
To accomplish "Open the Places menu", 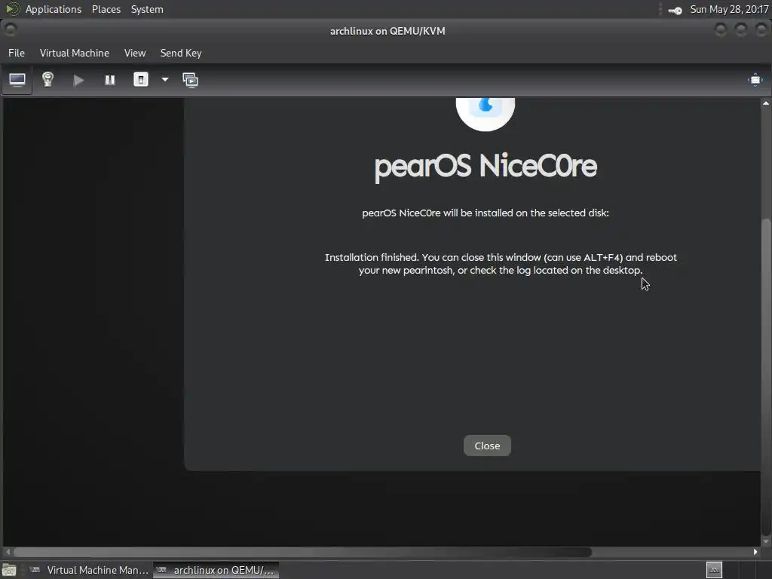I will pyautogui.click(x=106, y=9).
